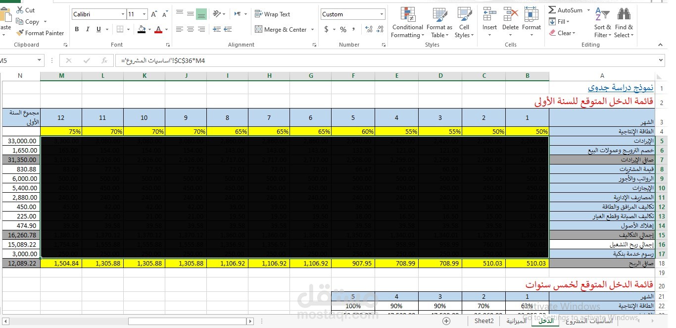Click the Cut scissors icon
The image size is (676, 328).
click(x=20, y=10)
